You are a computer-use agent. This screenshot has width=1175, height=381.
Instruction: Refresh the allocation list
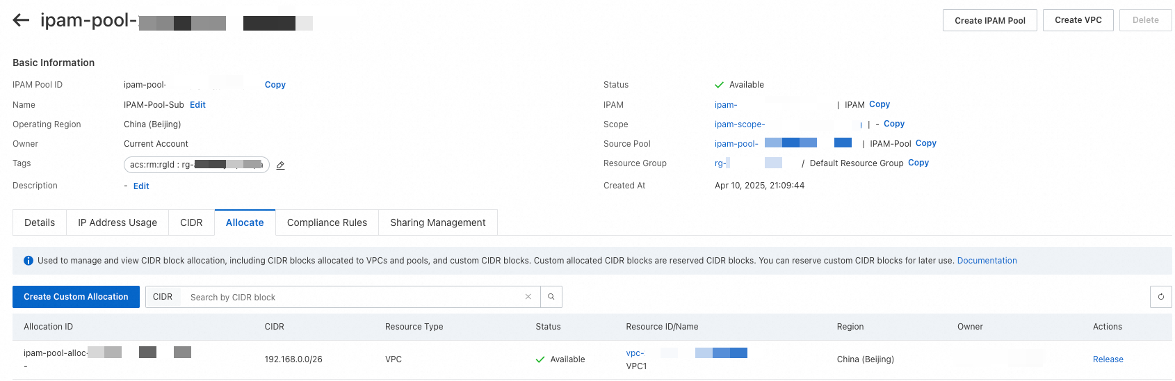[1160, 297]
